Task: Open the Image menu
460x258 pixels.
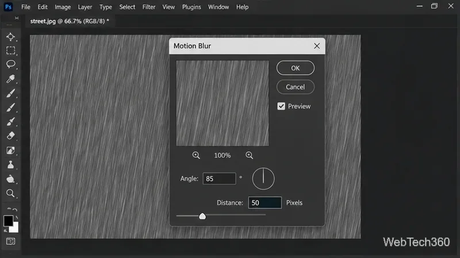Action: click(63, 7)
